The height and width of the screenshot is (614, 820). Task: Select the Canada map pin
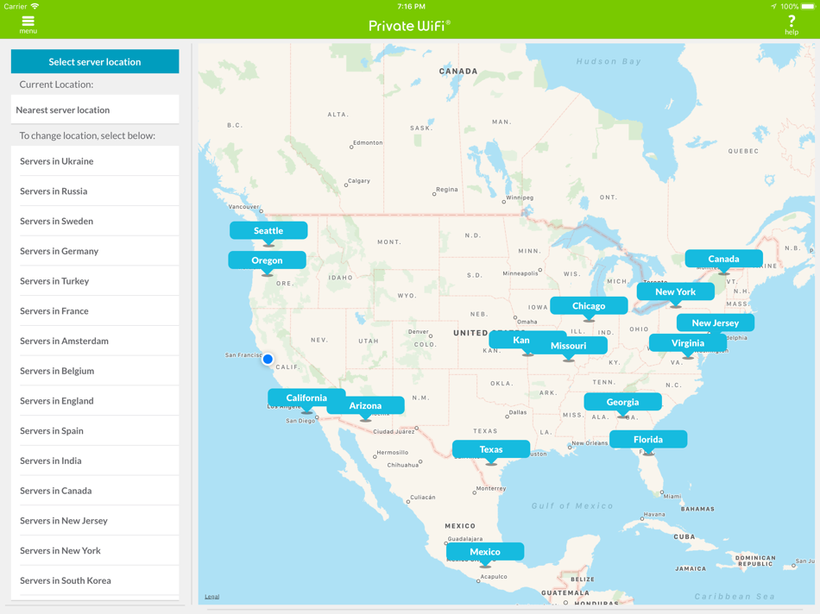pos(723,259)
